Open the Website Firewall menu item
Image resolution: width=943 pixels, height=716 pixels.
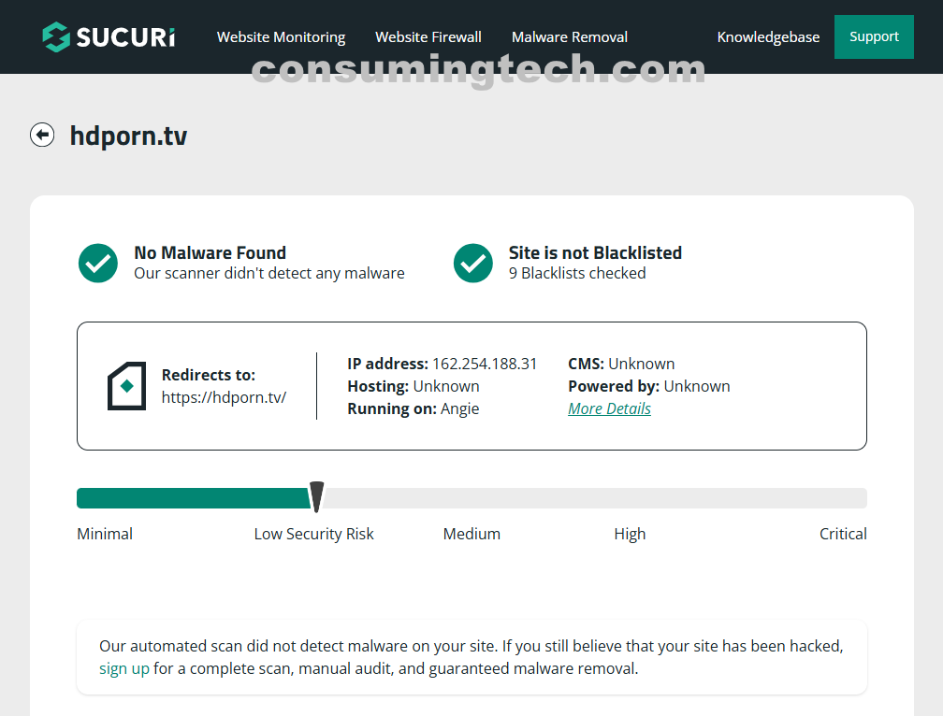[428, 37]
